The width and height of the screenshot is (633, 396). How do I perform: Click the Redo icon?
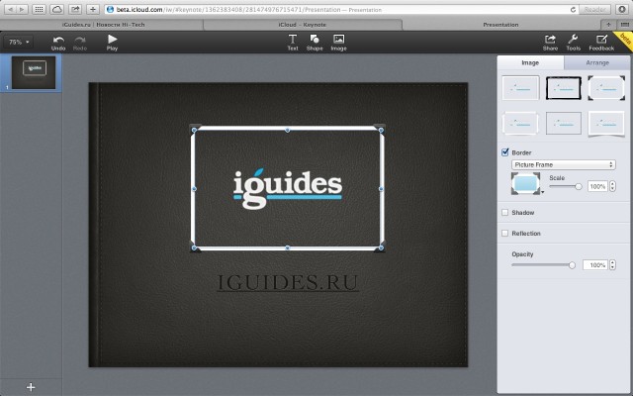80,43
